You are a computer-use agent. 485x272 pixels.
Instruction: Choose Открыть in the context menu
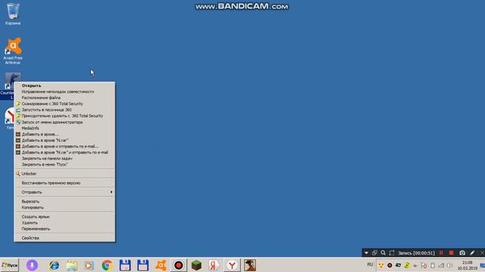coord(64,85)
